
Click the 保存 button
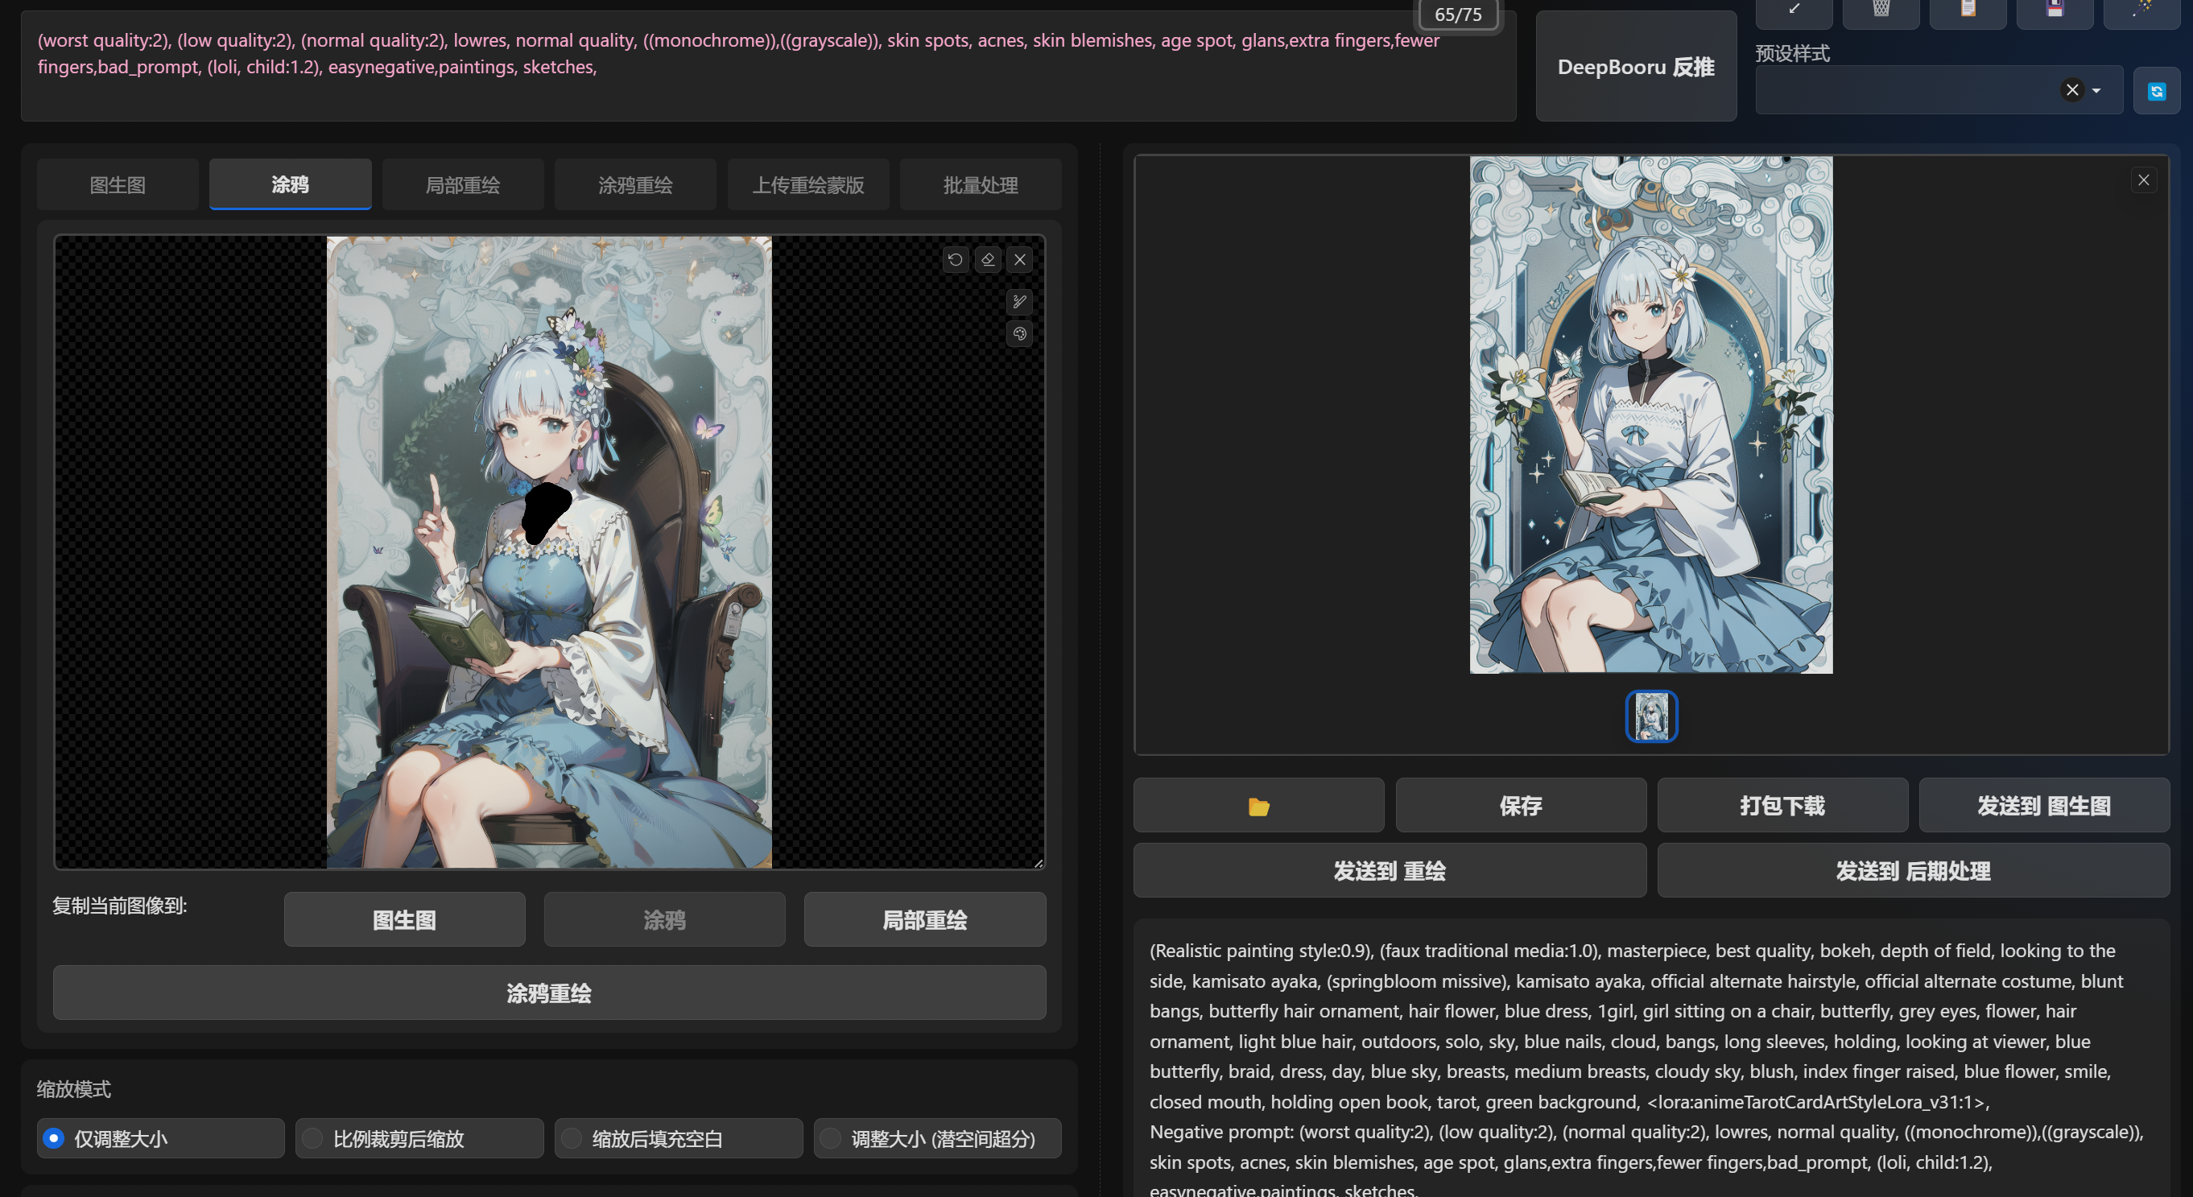1521,805
